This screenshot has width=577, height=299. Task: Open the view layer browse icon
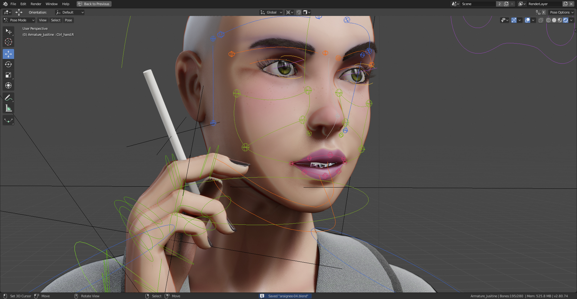tap(522, 4)
